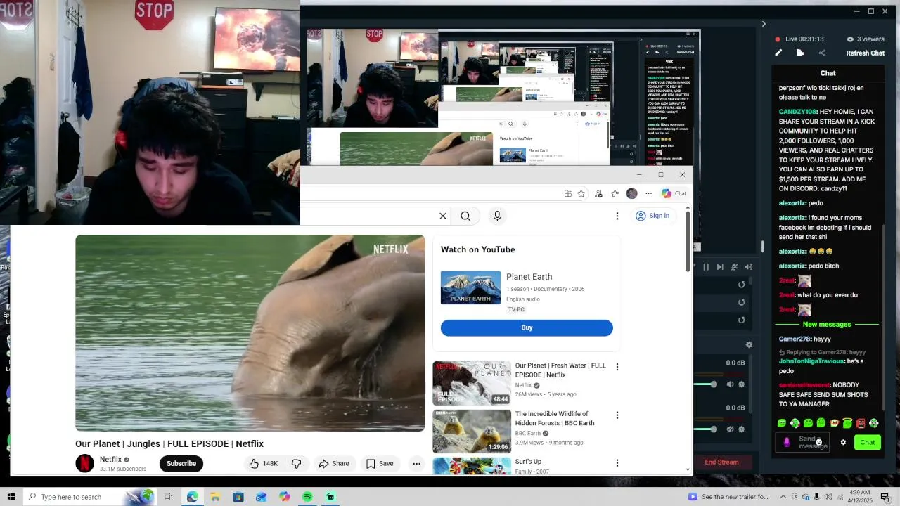
Task: Open Our Planet Fresh Water video thumbnail
Action: [x=472, y=383]
